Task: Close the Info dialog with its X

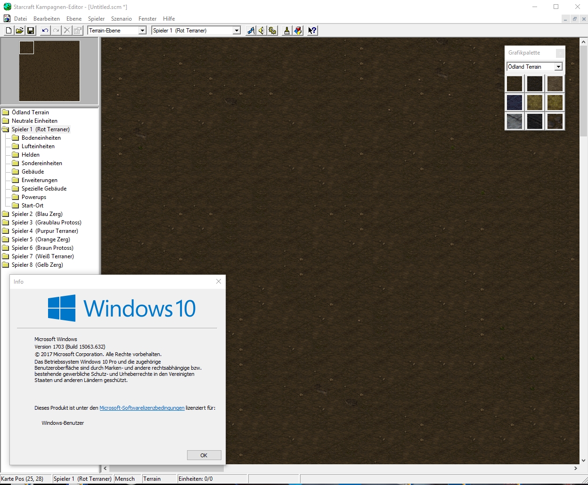Action: click(x=219, y=281)
